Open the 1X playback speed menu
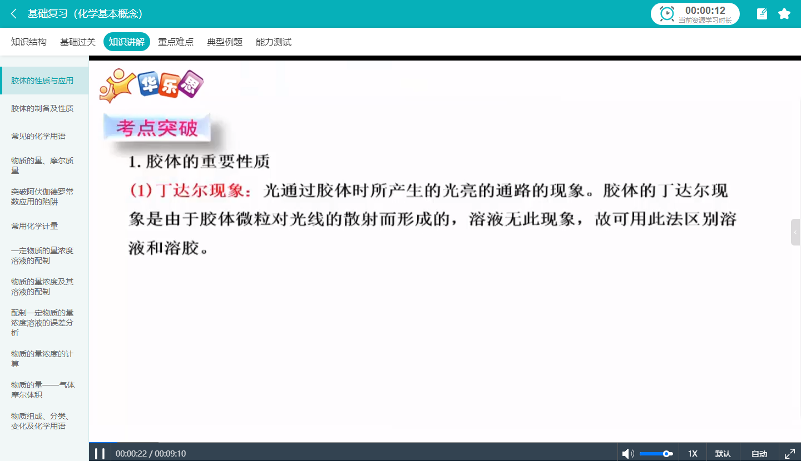 693,454
